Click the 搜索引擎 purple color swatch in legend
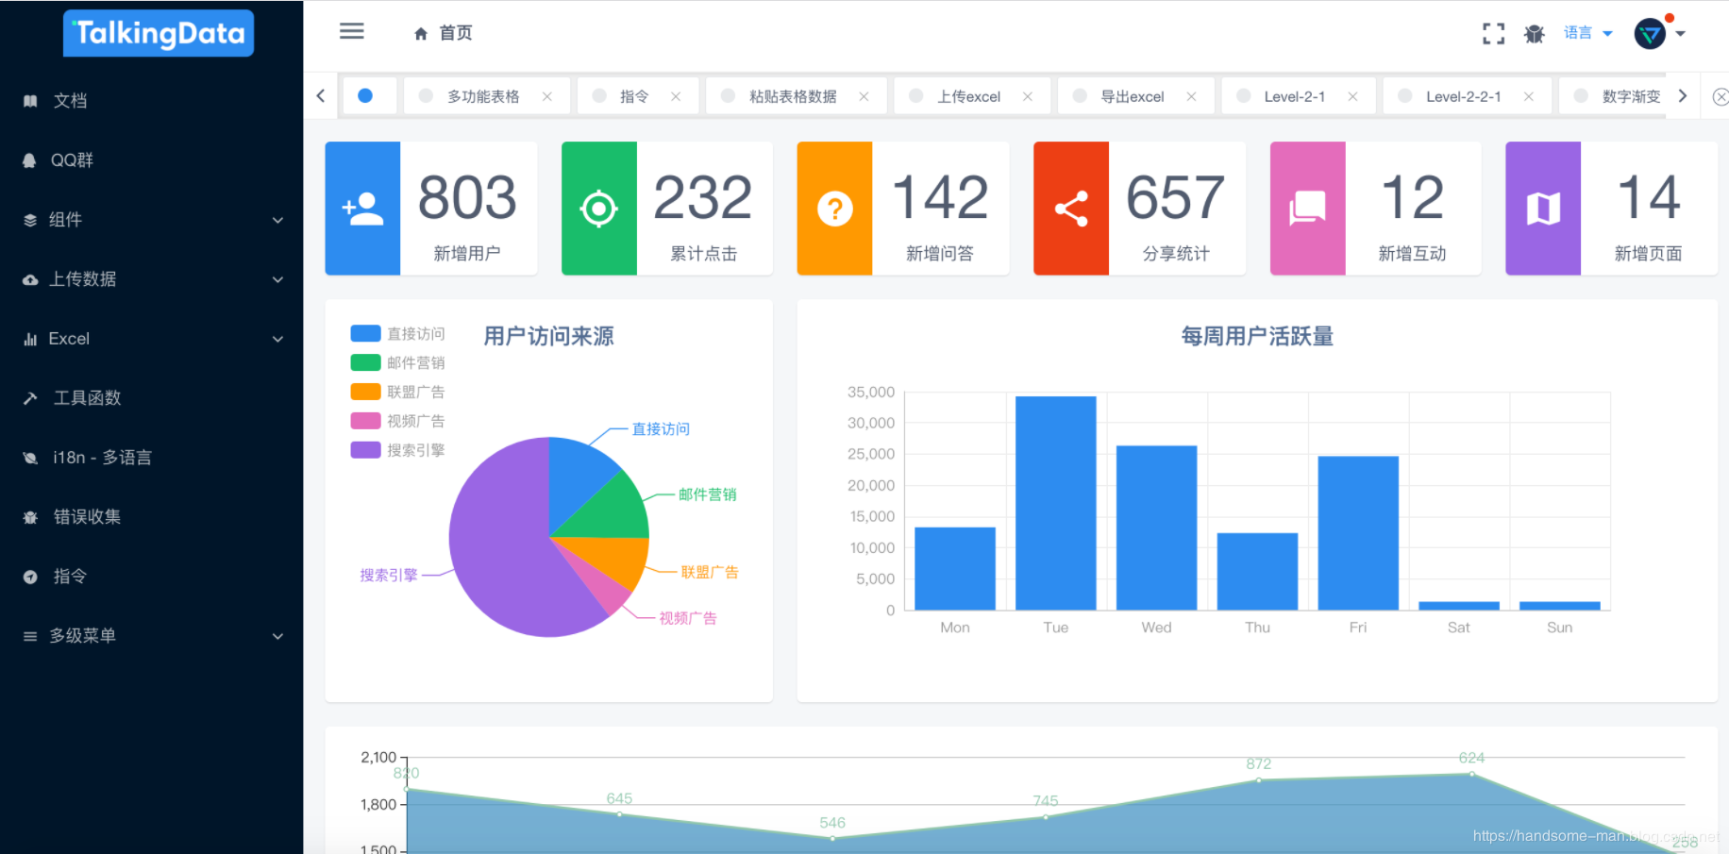 (x=366, y=450)
